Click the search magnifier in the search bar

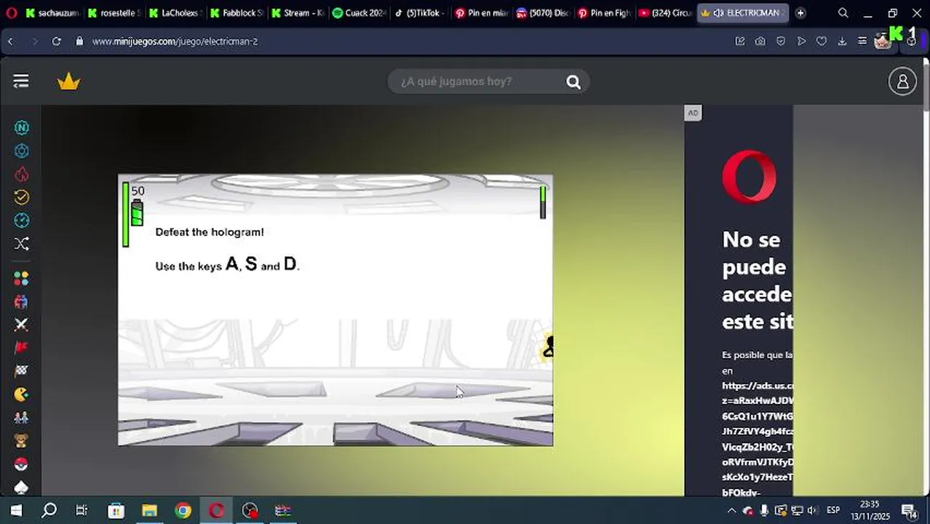573,82
